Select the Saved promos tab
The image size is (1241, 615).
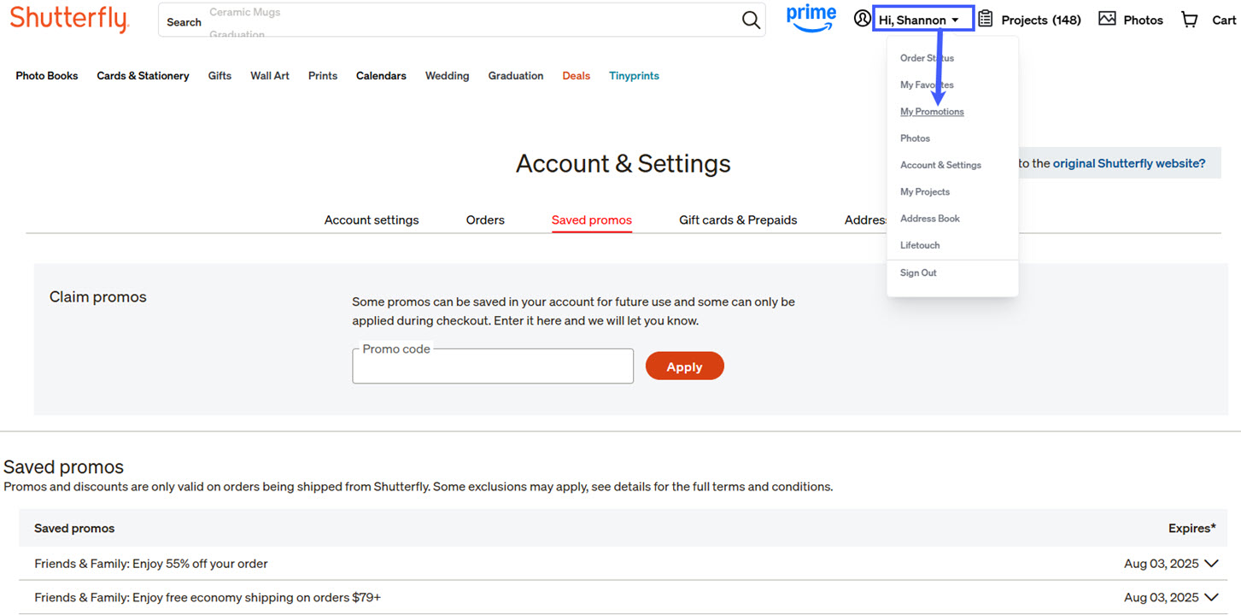tap(592, 220)
